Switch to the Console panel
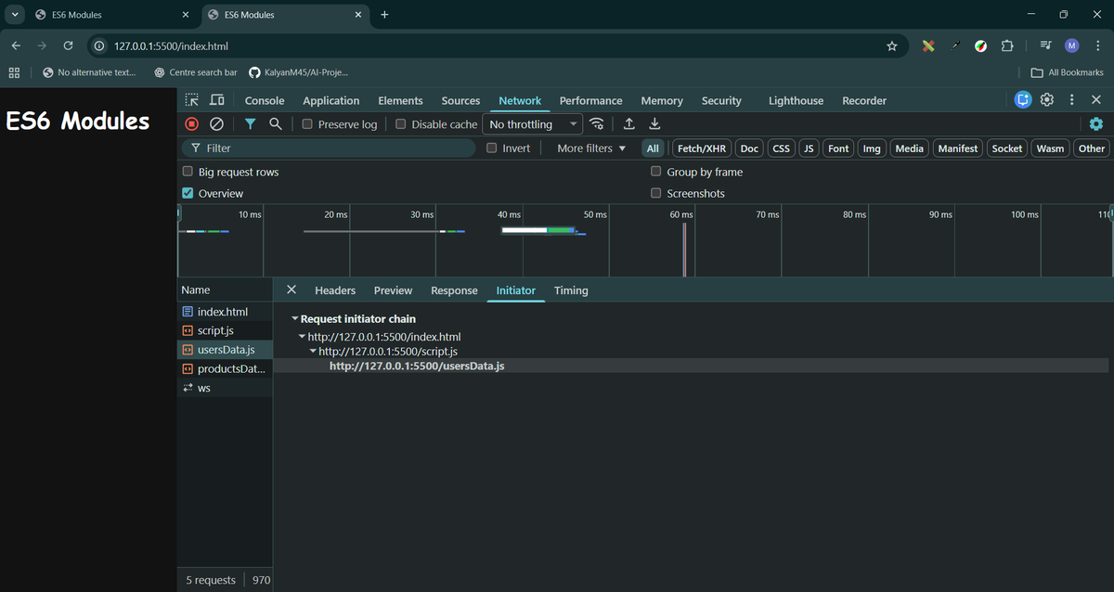This screenshot has height=592, width=1114. (x=265, y=99)
